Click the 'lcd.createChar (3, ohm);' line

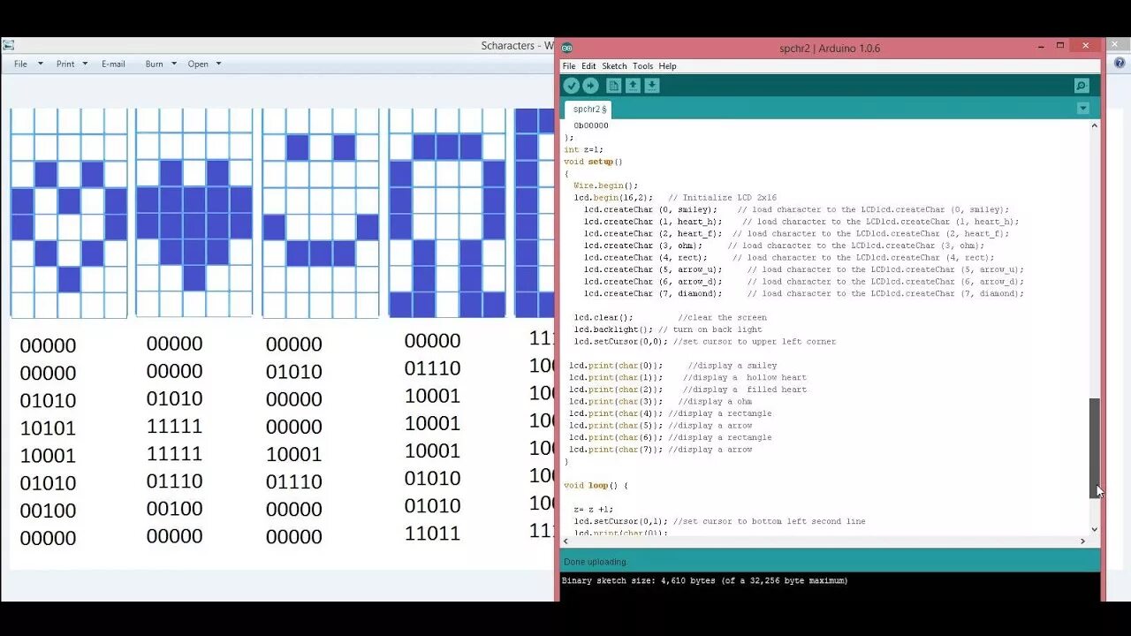point(642,246)
